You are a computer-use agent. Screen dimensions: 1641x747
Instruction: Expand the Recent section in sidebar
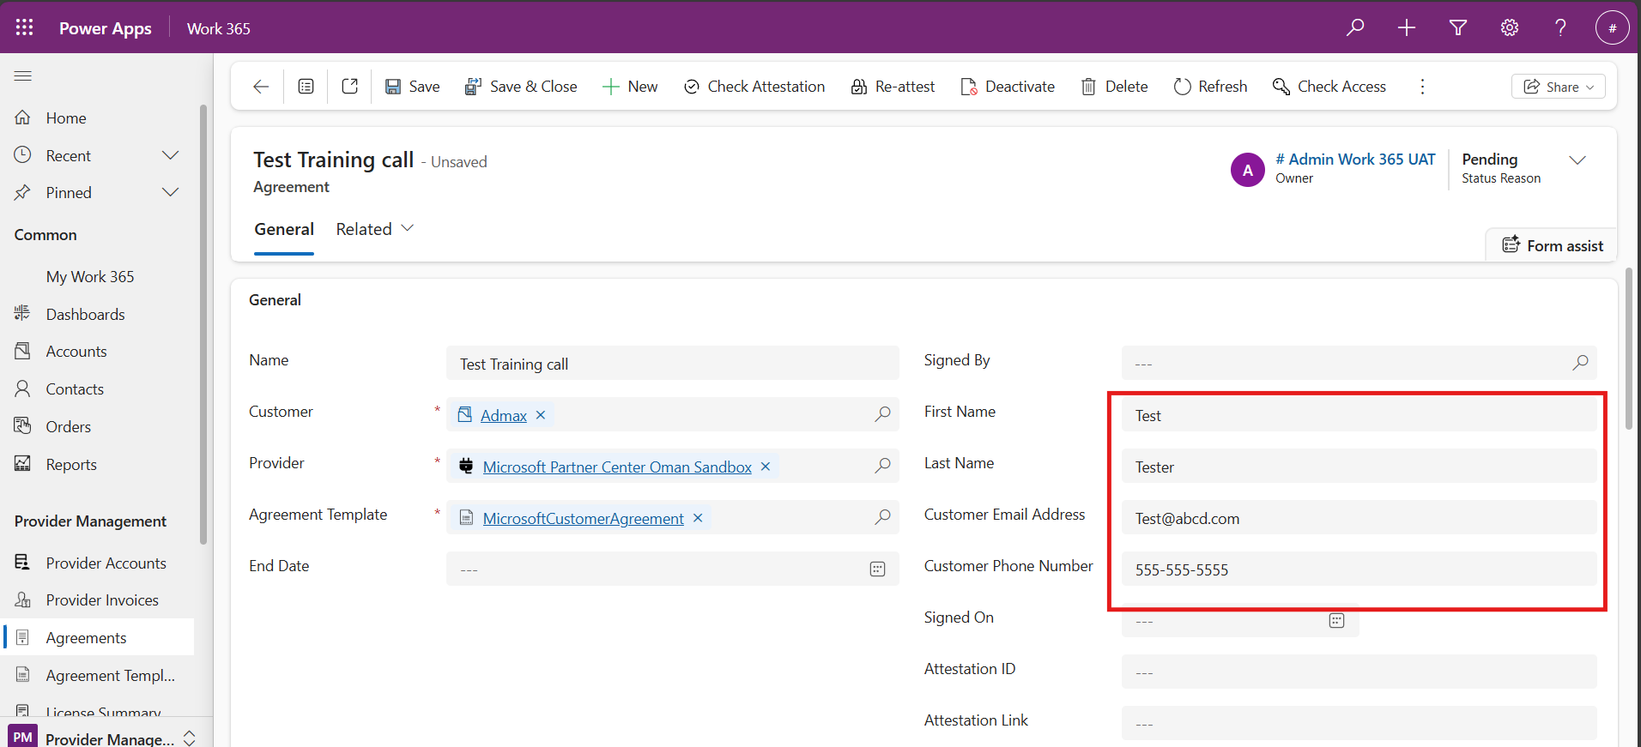[x=170, y=155]
